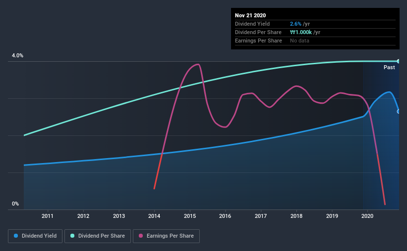Select the 2017 label on time axis
Viewport: 407px width, 251px height.
pyautogui.click(x=261, y=216)
